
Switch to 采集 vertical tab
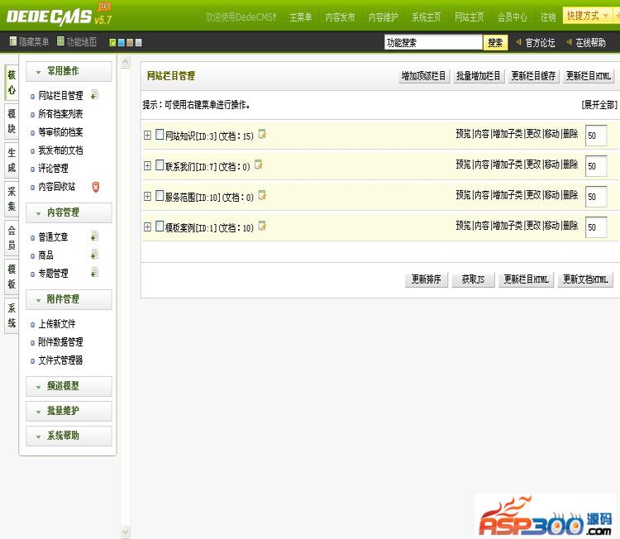click(x=12, y=199)
